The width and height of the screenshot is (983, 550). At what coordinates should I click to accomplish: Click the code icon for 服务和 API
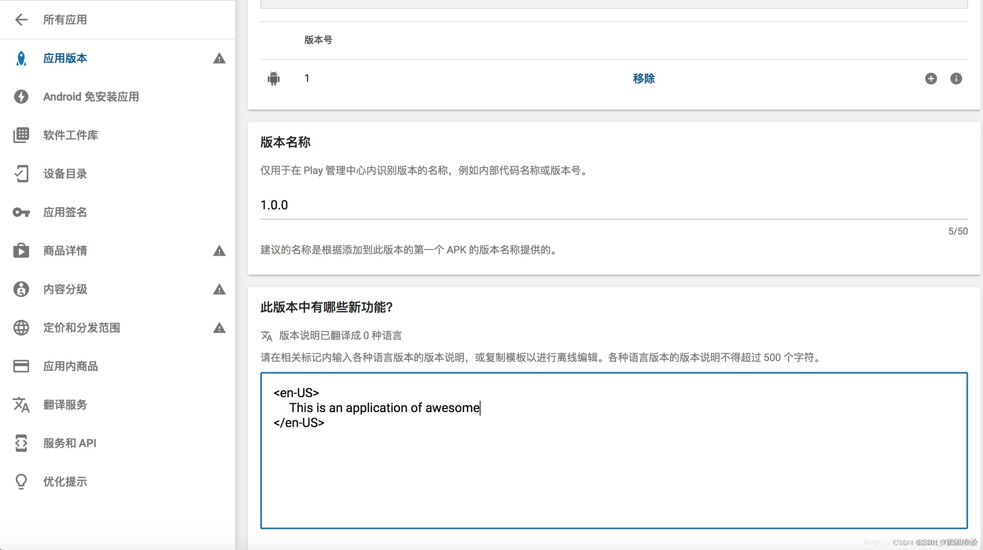click(21, 443)
